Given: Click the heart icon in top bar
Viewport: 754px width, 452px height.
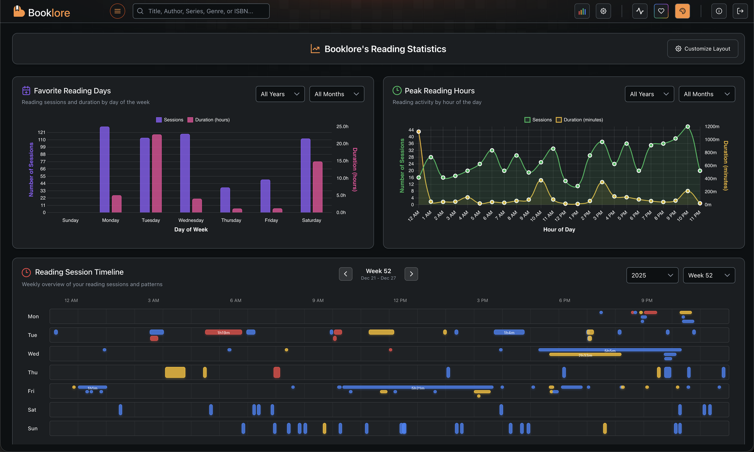Looking at the screenshot, I should (661, 11).
